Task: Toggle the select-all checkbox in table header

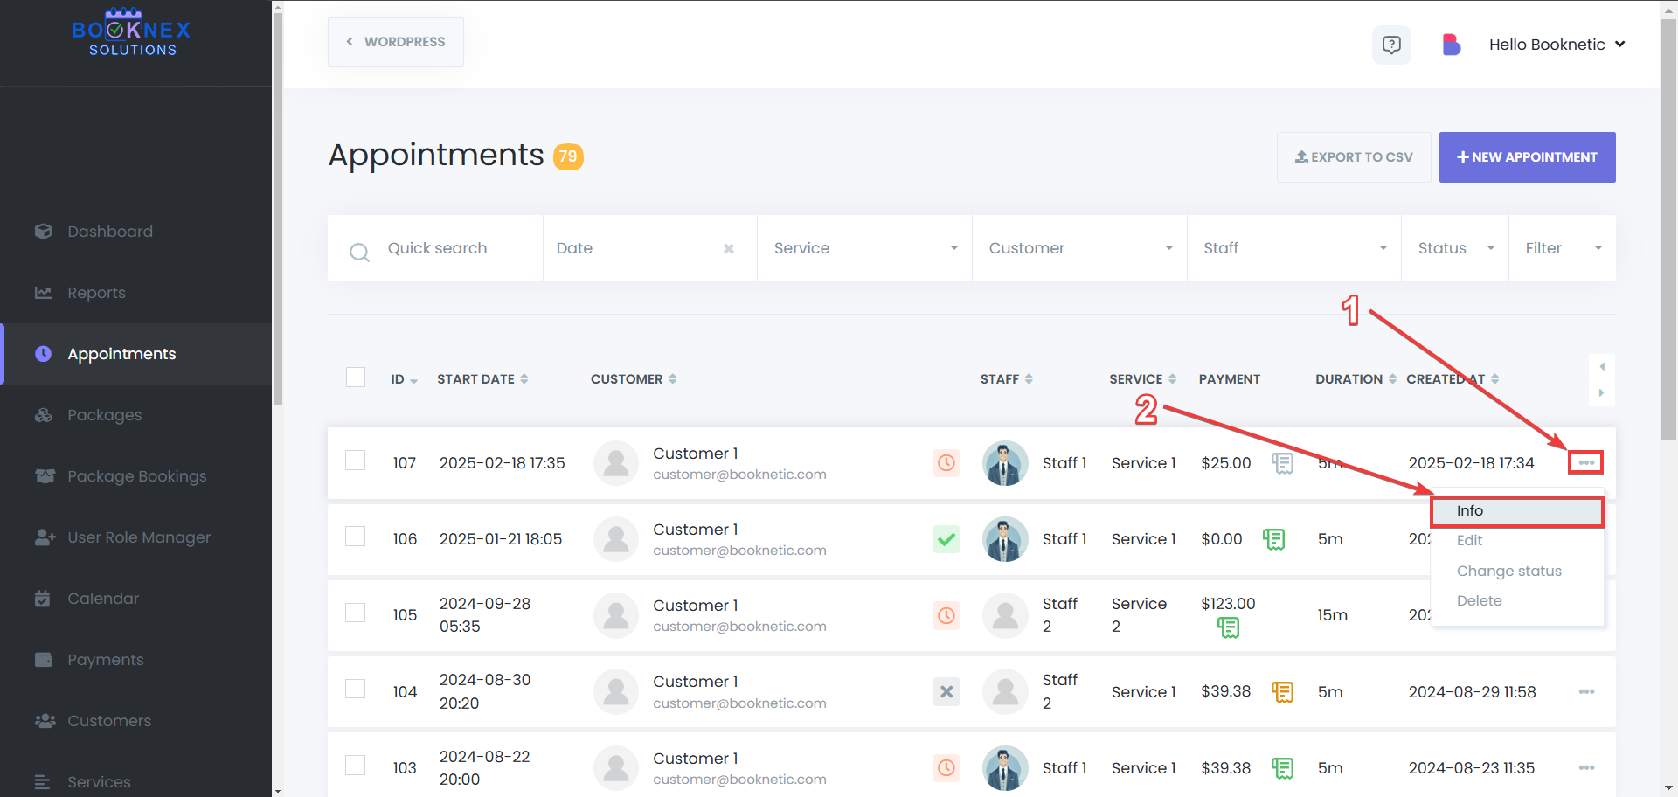Action: point(356,378)
